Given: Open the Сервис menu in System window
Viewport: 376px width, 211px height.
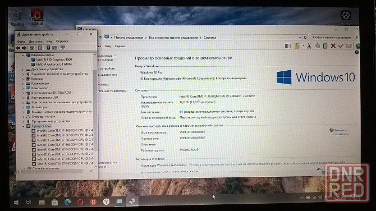Looking at the screenshot, I should click(120, 46).
